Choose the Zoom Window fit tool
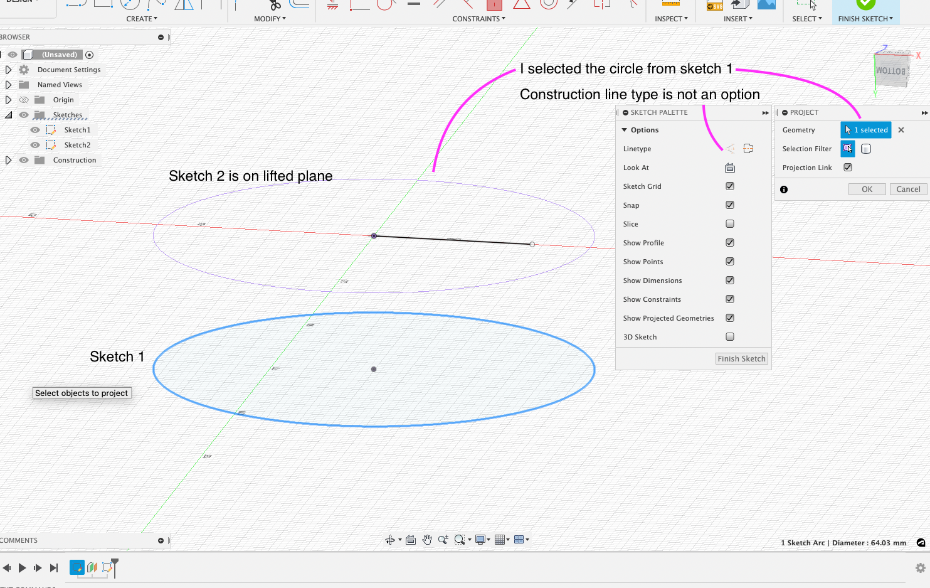 click(460, 540)
